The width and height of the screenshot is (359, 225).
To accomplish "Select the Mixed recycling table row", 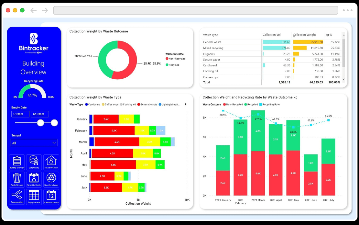I will tap(272, 48).
